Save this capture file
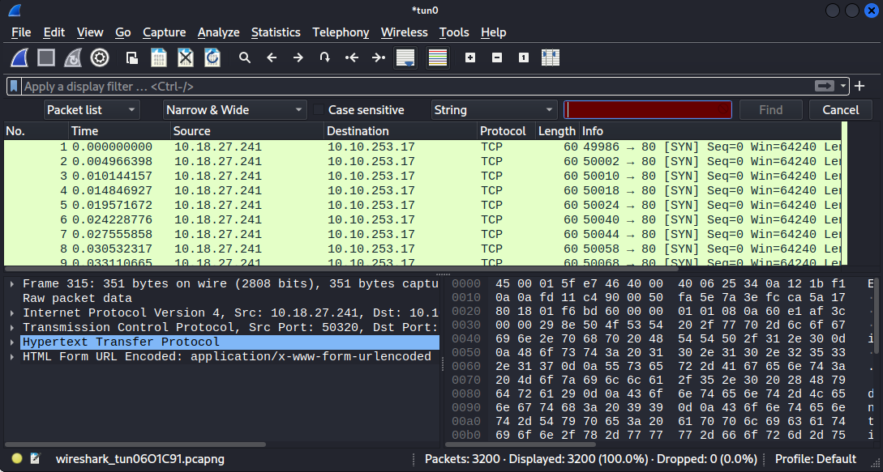Screen dimensions: 883x472 (159, 57)
